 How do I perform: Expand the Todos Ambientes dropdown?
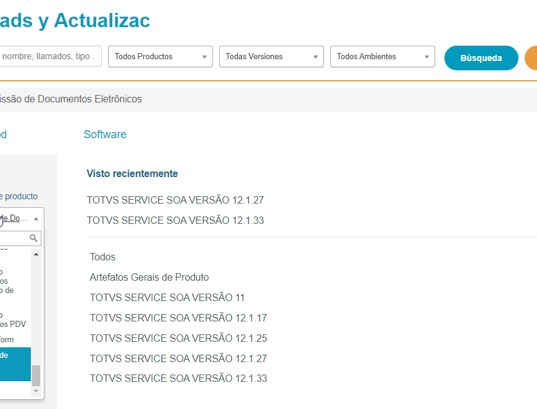tap(383, 57)
